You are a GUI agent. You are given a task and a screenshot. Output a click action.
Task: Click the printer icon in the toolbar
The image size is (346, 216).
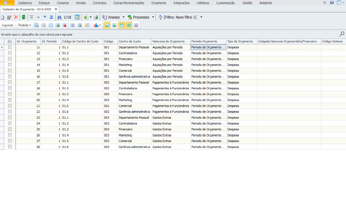tap(96, 17)
